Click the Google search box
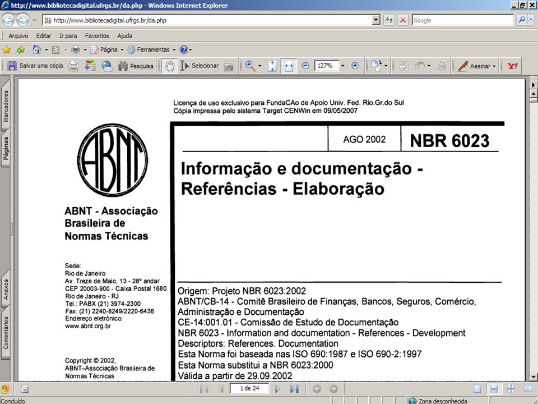 click(x=463, y=20)
